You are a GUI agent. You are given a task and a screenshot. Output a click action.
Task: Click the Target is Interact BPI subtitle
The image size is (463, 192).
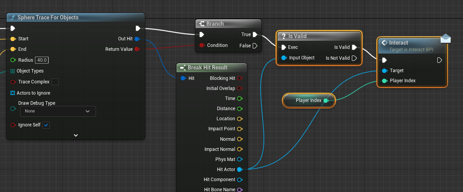point(411,50)
